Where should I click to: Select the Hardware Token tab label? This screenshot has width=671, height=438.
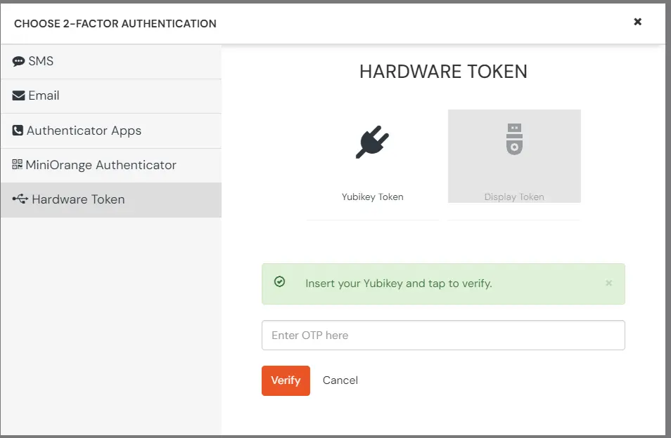click(x=78, y=199)
